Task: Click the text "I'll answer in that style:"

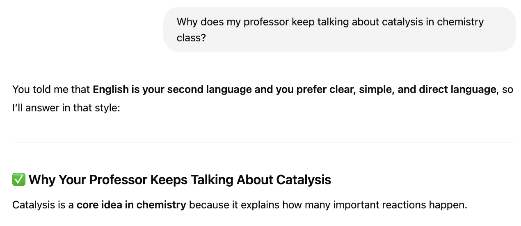Action: point(66,108)
